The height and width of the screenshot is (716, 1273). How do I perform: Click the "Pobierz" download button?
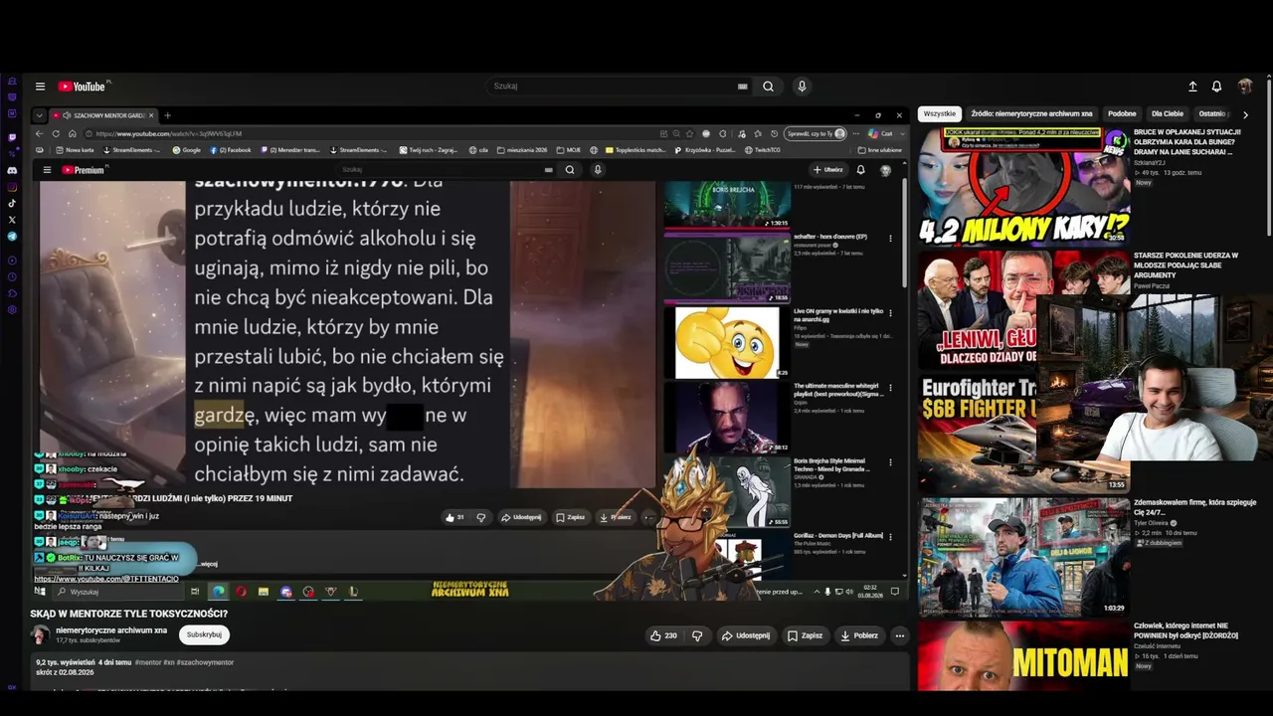point(859,635)
